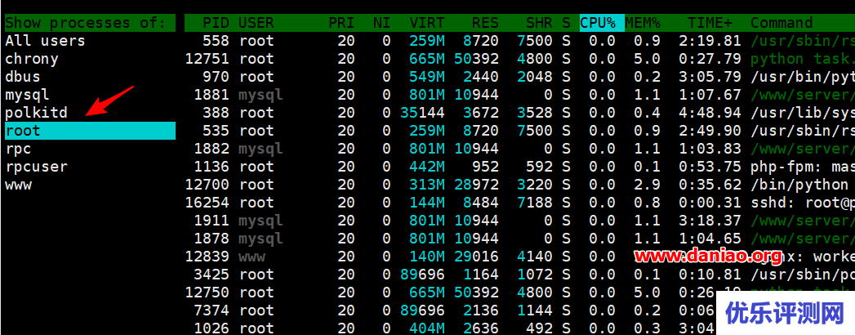Select mysql process row with PID 1882

point(519,149)
